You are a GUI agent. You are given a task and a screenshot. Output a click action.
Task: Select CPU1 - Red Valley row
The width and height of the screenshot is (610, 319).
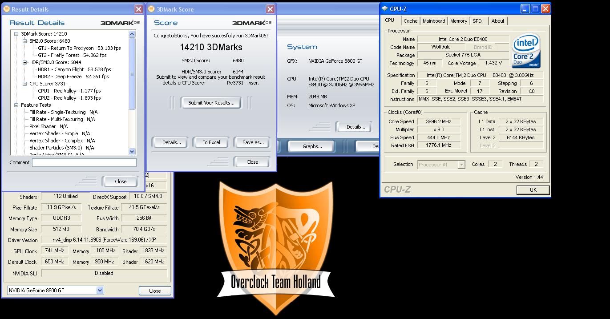69,91
